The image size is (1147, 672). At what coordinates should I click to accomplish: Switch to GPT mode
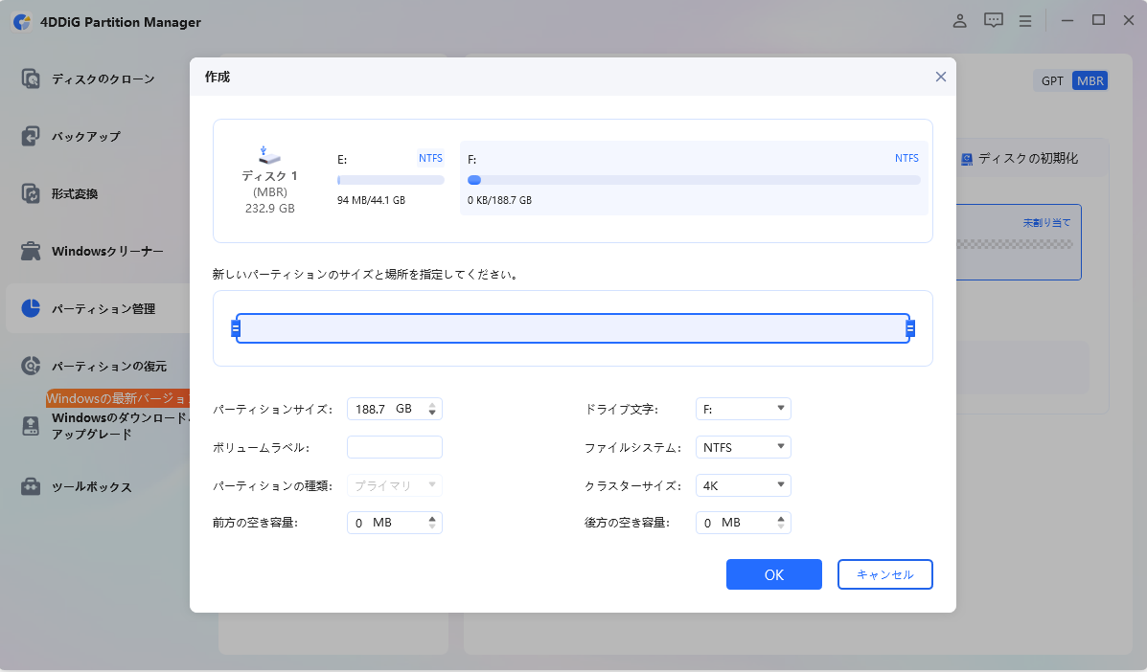point(1053,81)
